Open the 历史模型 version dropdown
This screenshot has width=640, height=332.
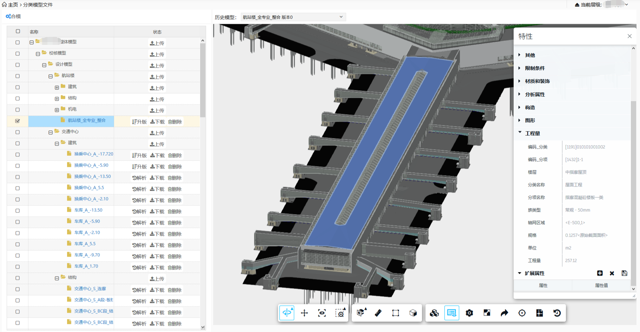[x=293, y=17]
